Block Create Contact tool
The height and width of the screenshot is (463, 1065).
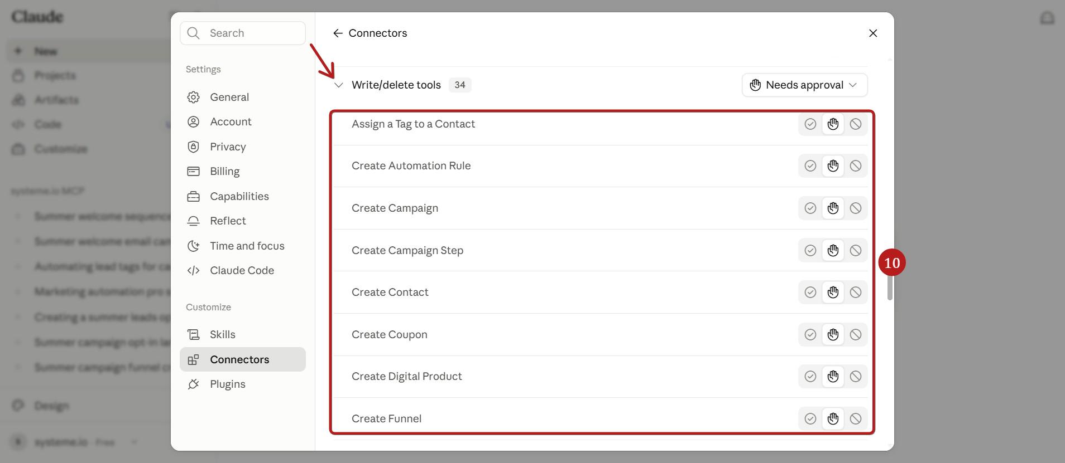[x=855, y=293]
